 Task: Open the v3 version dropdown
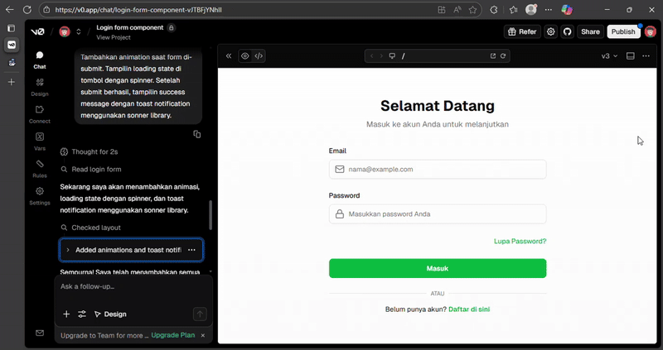coord(609,56)
